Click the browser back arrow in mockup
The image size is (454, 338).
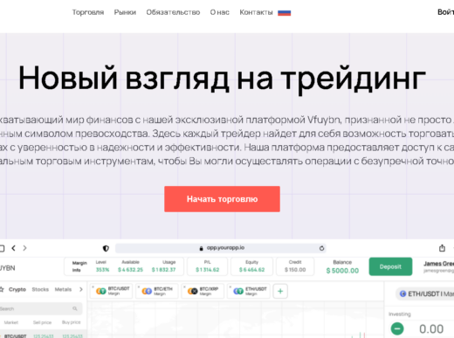click(13, 248)
